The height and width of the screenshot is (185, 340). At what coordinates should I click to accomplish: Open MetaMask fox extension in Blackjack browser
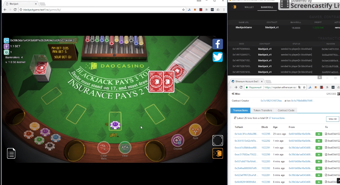195,10
